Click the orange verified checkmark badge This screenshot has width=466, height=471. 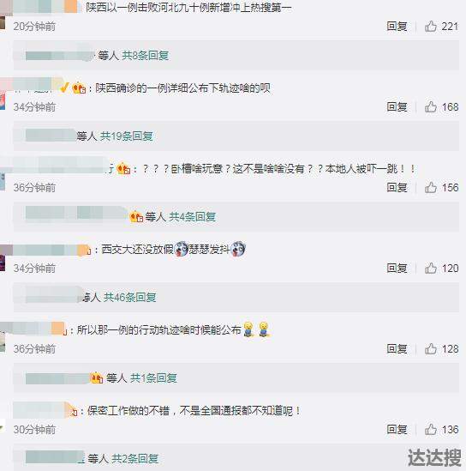pos(64,88)
